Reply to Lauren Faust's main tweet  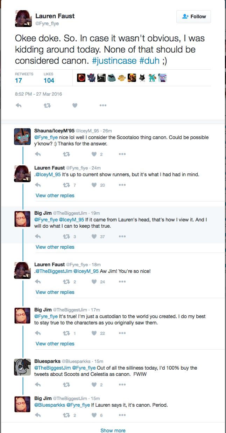[x=19, y=105]
